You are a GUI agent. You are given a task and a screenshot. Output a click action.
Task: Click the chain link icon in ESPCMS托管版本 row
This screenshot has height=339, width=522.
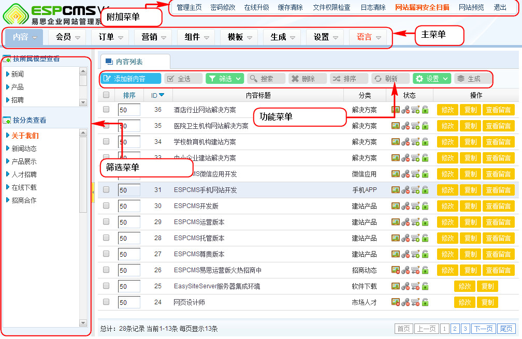[x=405, y=238]
